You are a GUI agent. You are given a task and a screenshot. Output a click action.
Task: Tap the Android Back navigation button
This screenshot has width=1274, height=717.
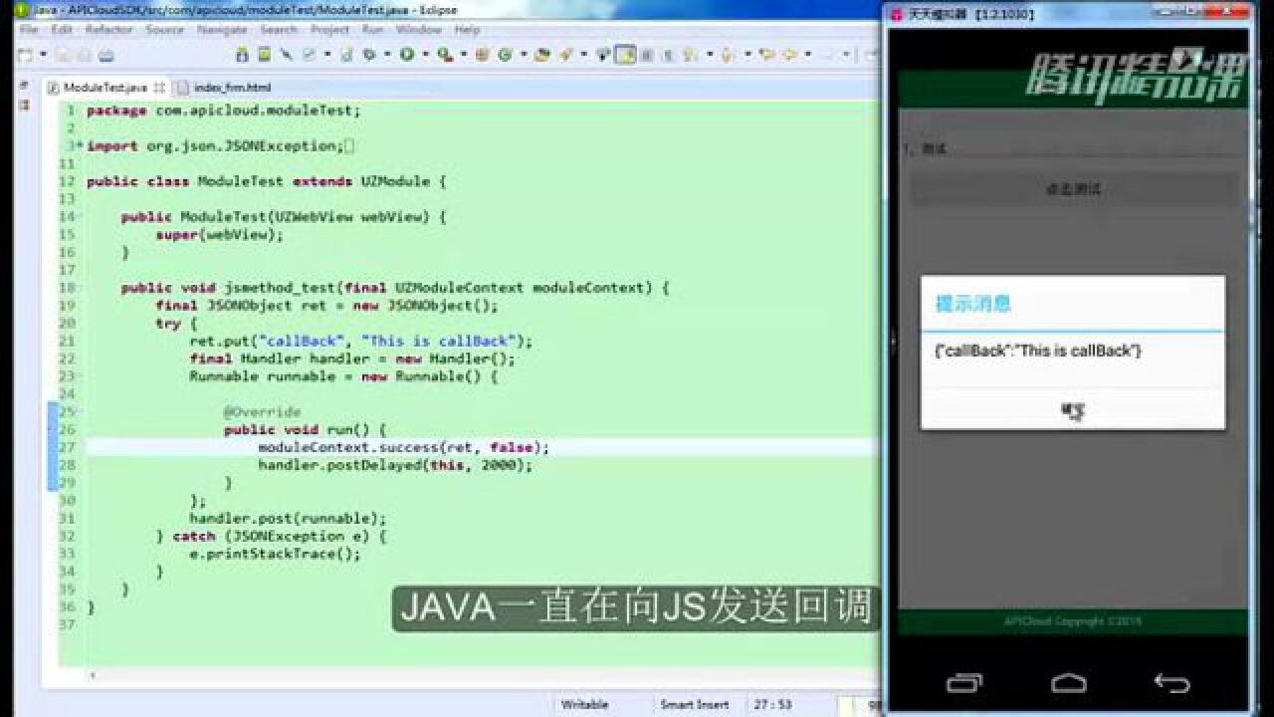coord(1171,683)
